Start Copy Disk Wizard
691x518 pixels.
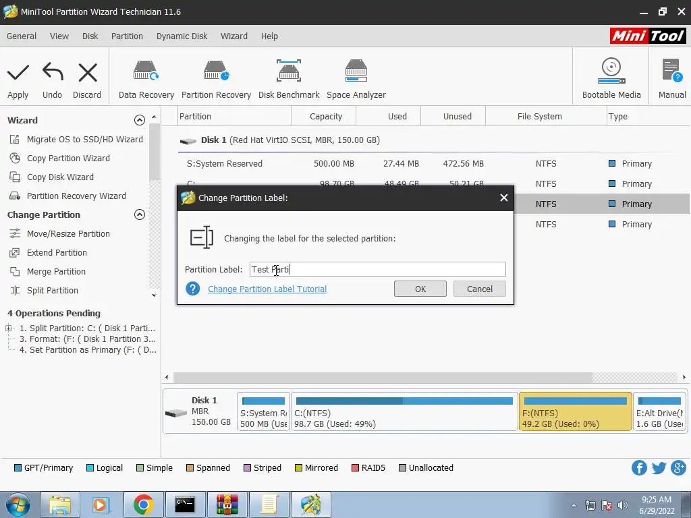tap(51, 177)
